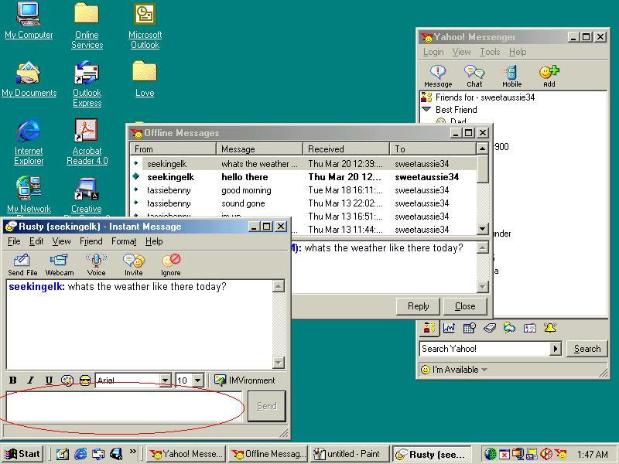Toggle bold text formatting
The width and height of the screenshot is (619, 464).
coord(12,380)
